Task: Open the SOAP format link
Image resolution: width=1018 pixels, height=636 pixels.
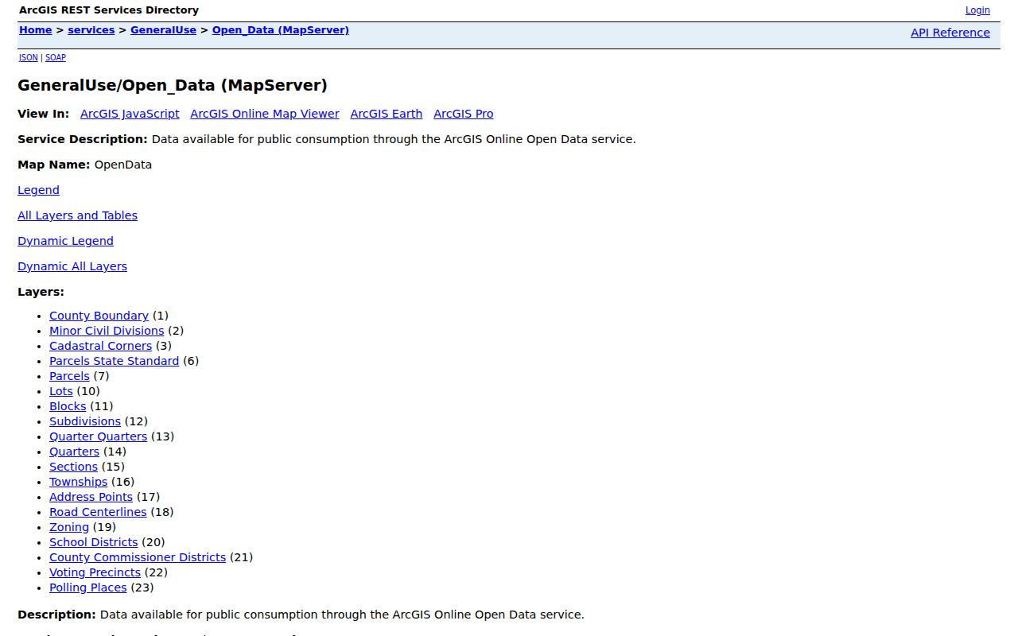Action: [x=56, y=57]
